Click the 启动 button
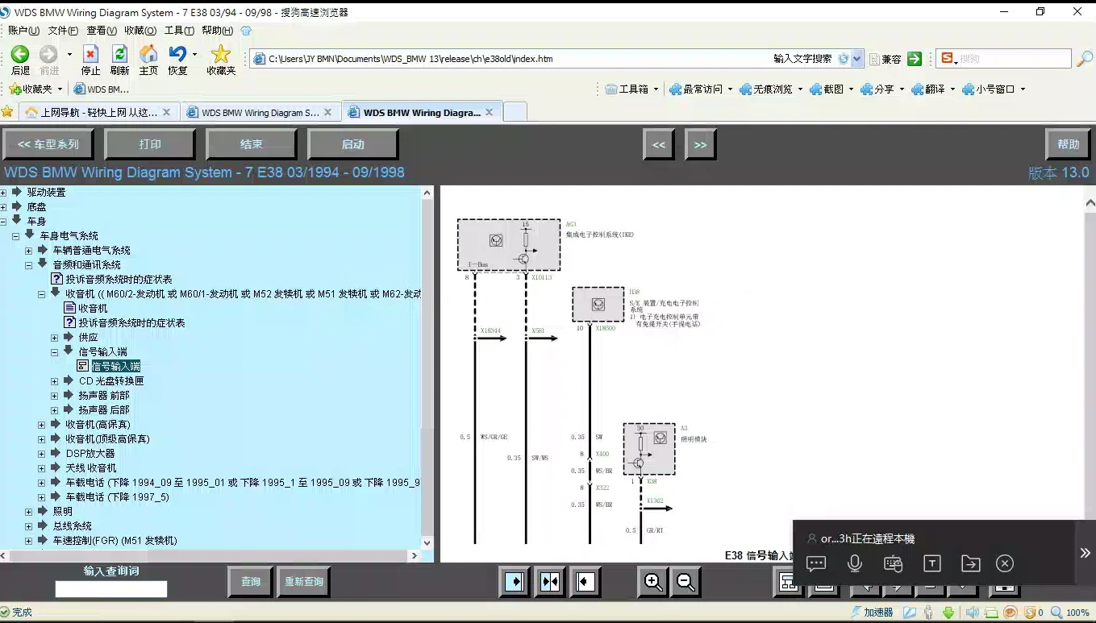The image size is (1096, 623). point(353,144)
